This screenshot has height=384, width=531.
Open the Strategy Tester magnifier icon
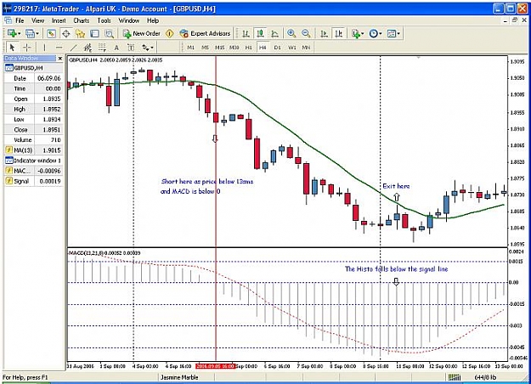pos(109,33)
